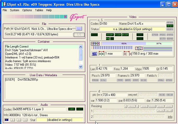Viewport: 178px width, 124px height.
Task: Select audio stream 4 button
Action: [25, 120]
